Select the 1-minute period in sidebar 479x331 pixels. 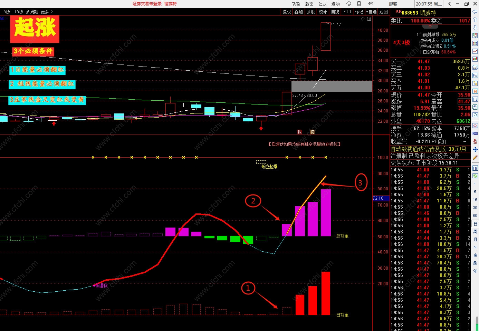pos(475,184)
